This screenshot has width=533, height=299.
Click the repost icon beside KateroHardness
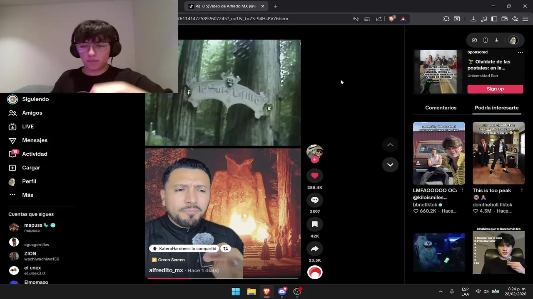click(x=225, y=248)
